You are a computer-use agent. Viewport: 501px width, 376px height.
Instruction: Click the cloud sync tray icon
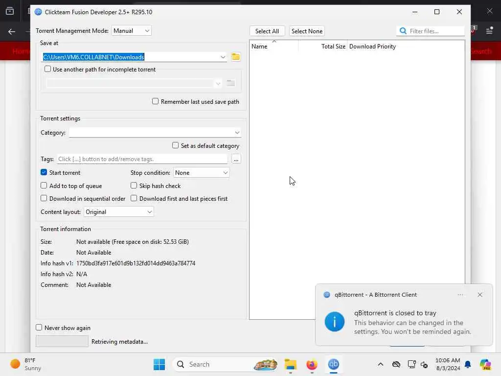point(396,364)
